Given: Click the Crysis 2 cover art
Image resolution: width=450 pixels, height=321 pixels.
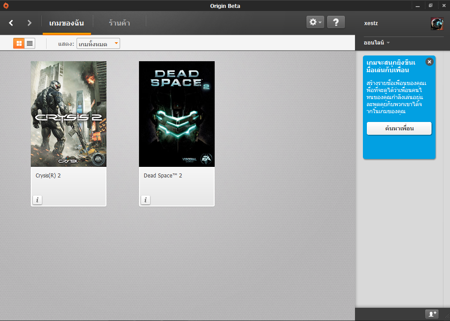Looking at the screenshot, I should pyautogui.click(x=69, y=114).
